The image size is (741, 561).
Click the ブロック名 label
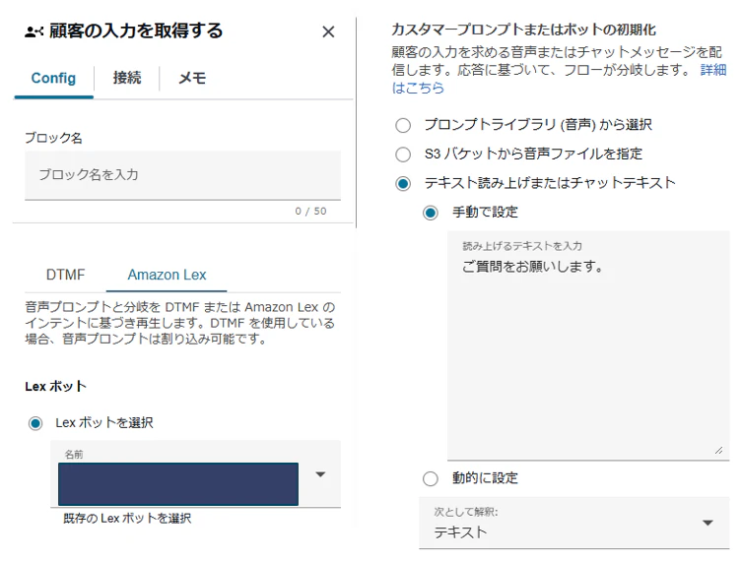pyautogui.click(x=53, y=138)
